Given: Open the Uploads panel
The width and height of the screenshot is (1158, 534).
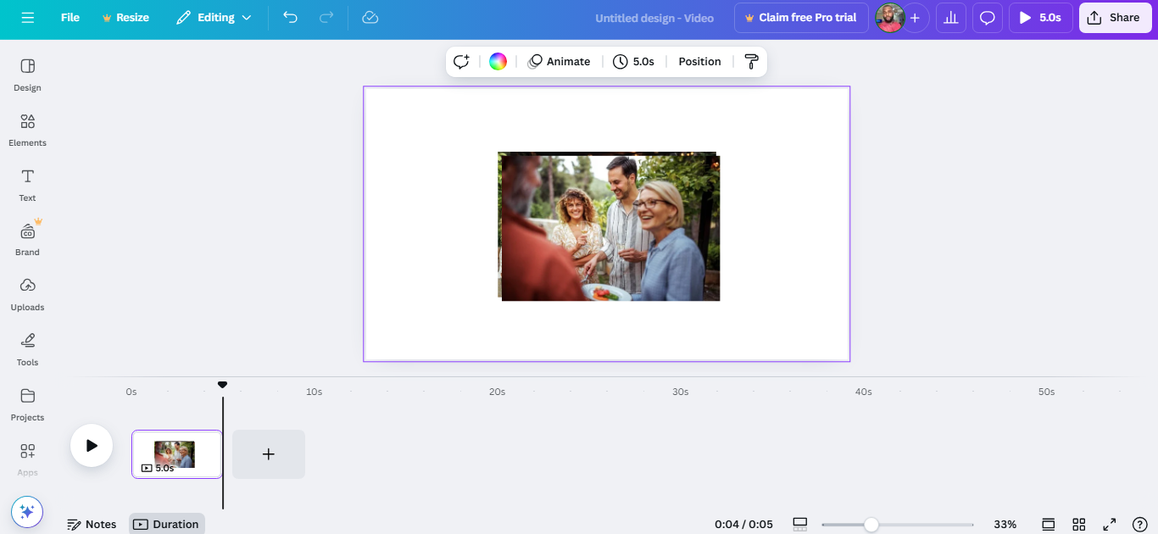Looking at the screenshot, I should click(26, 292).
